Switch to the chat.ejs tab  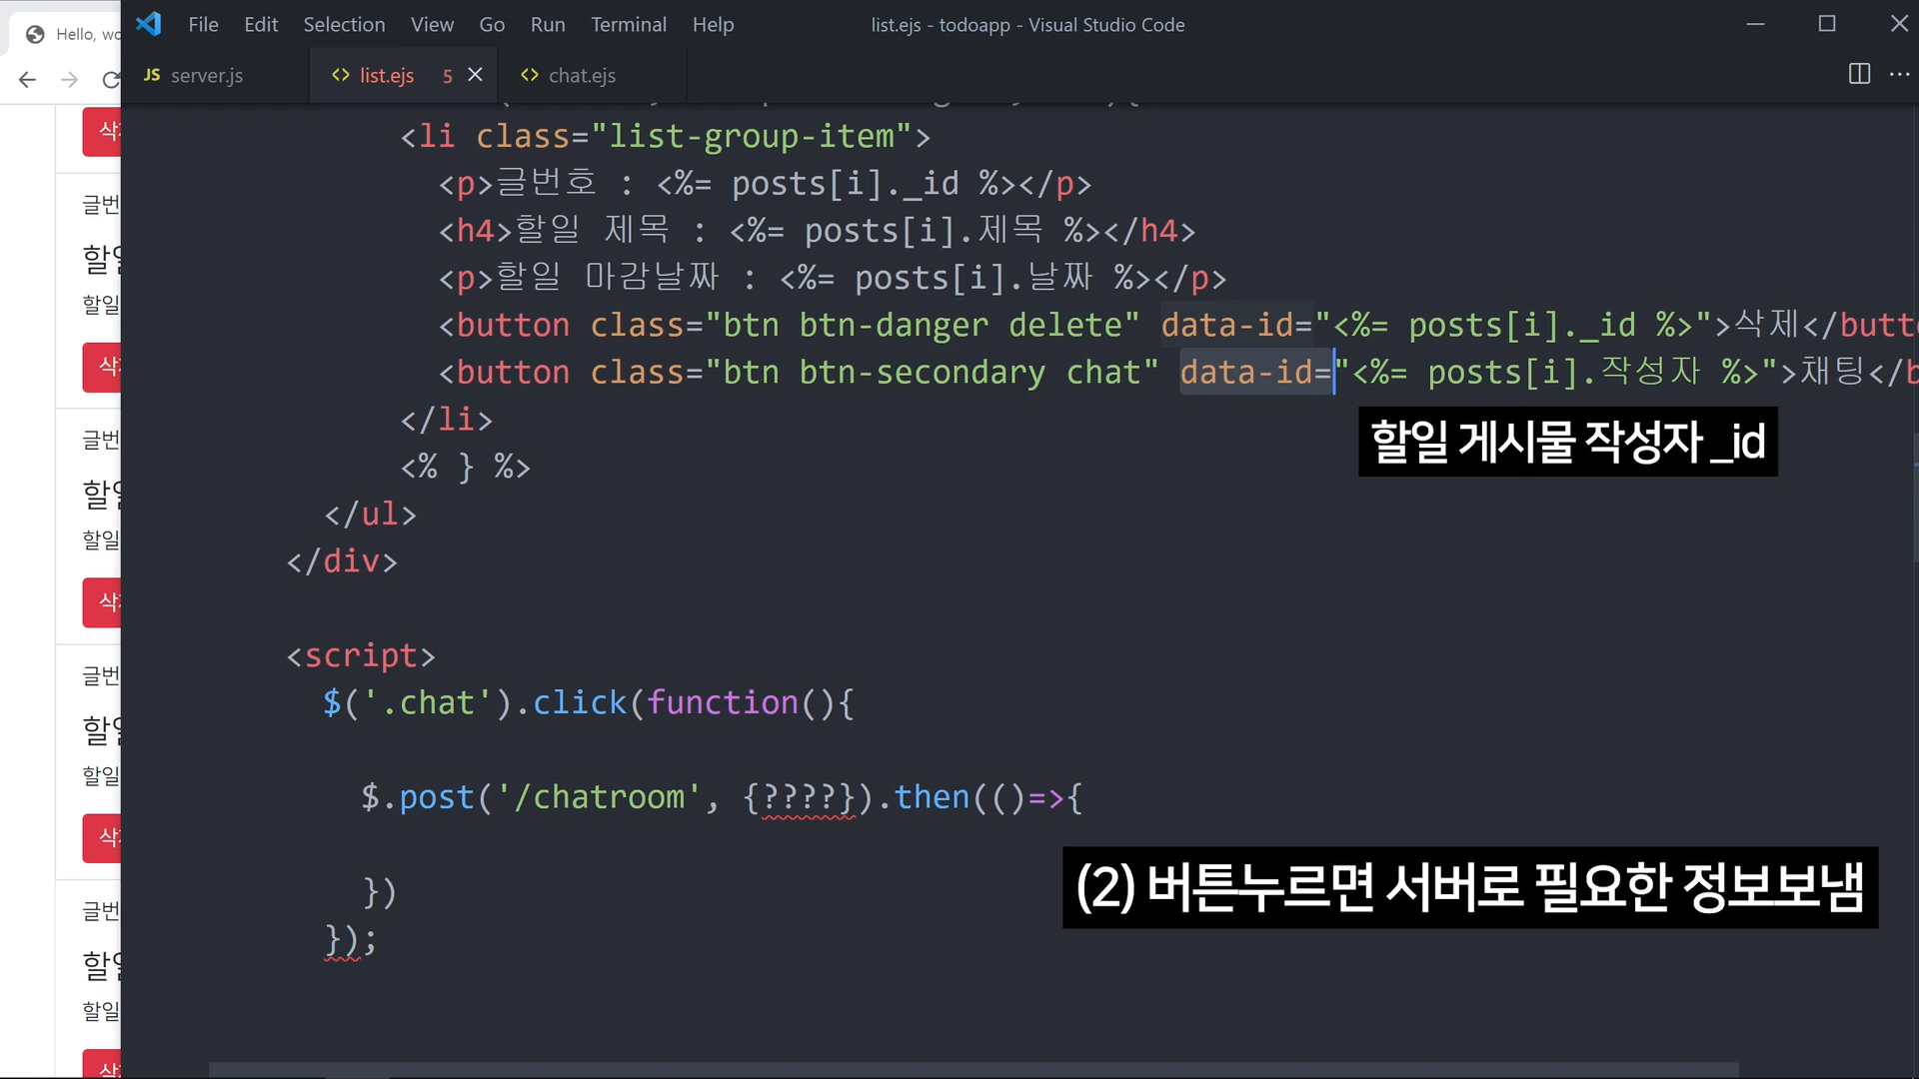pyautogui.click(x=581, y=76)
